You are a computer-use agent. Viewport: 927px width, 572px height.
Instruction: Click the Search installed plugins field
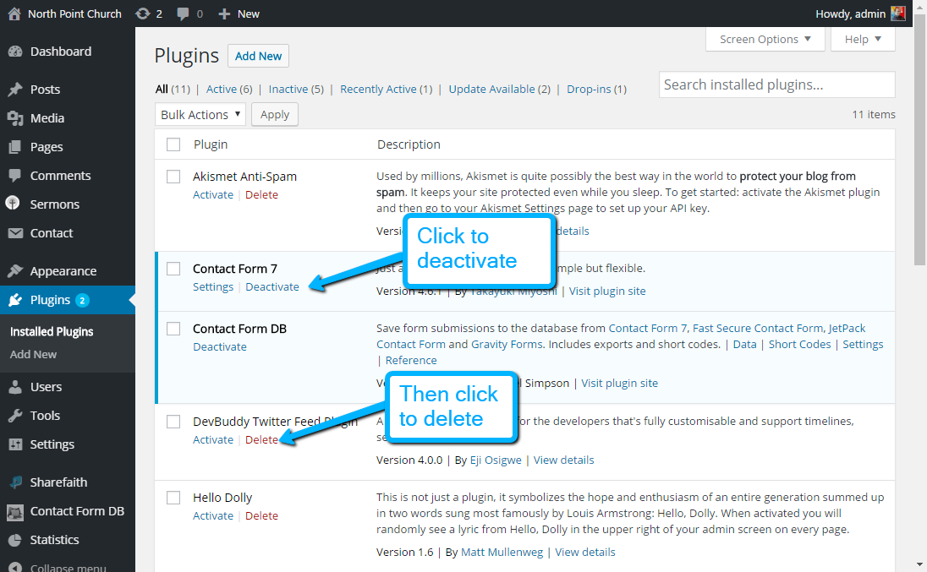click(776, 84)
